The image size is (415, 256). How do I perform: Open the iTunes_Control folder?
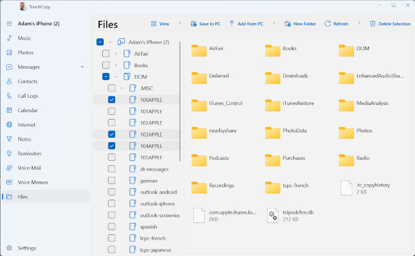pyautogui.click(x=199, y=105)
